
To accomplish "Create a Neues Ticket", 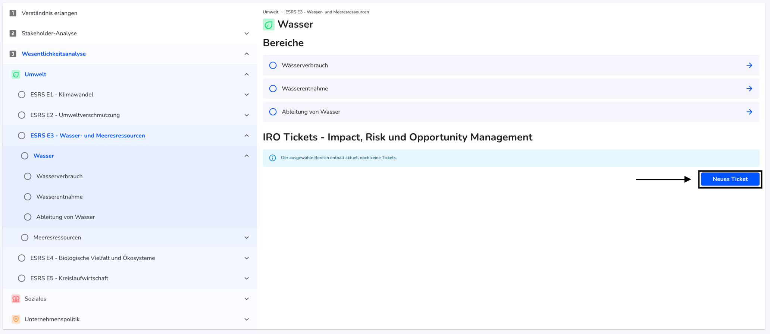I will pos(730,179).
